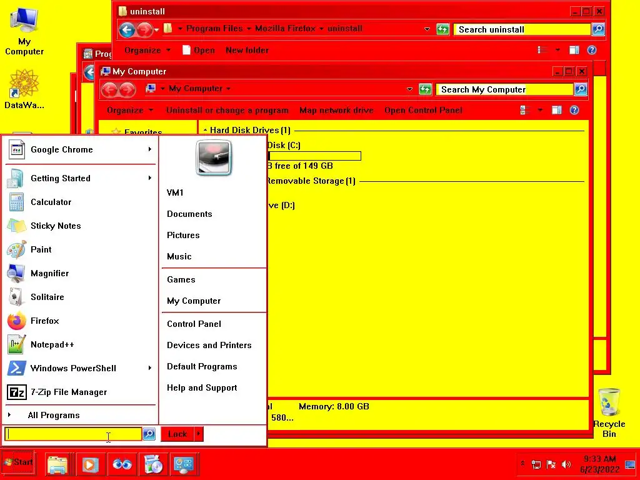Open Documents from Start menu

coord(189,214)
